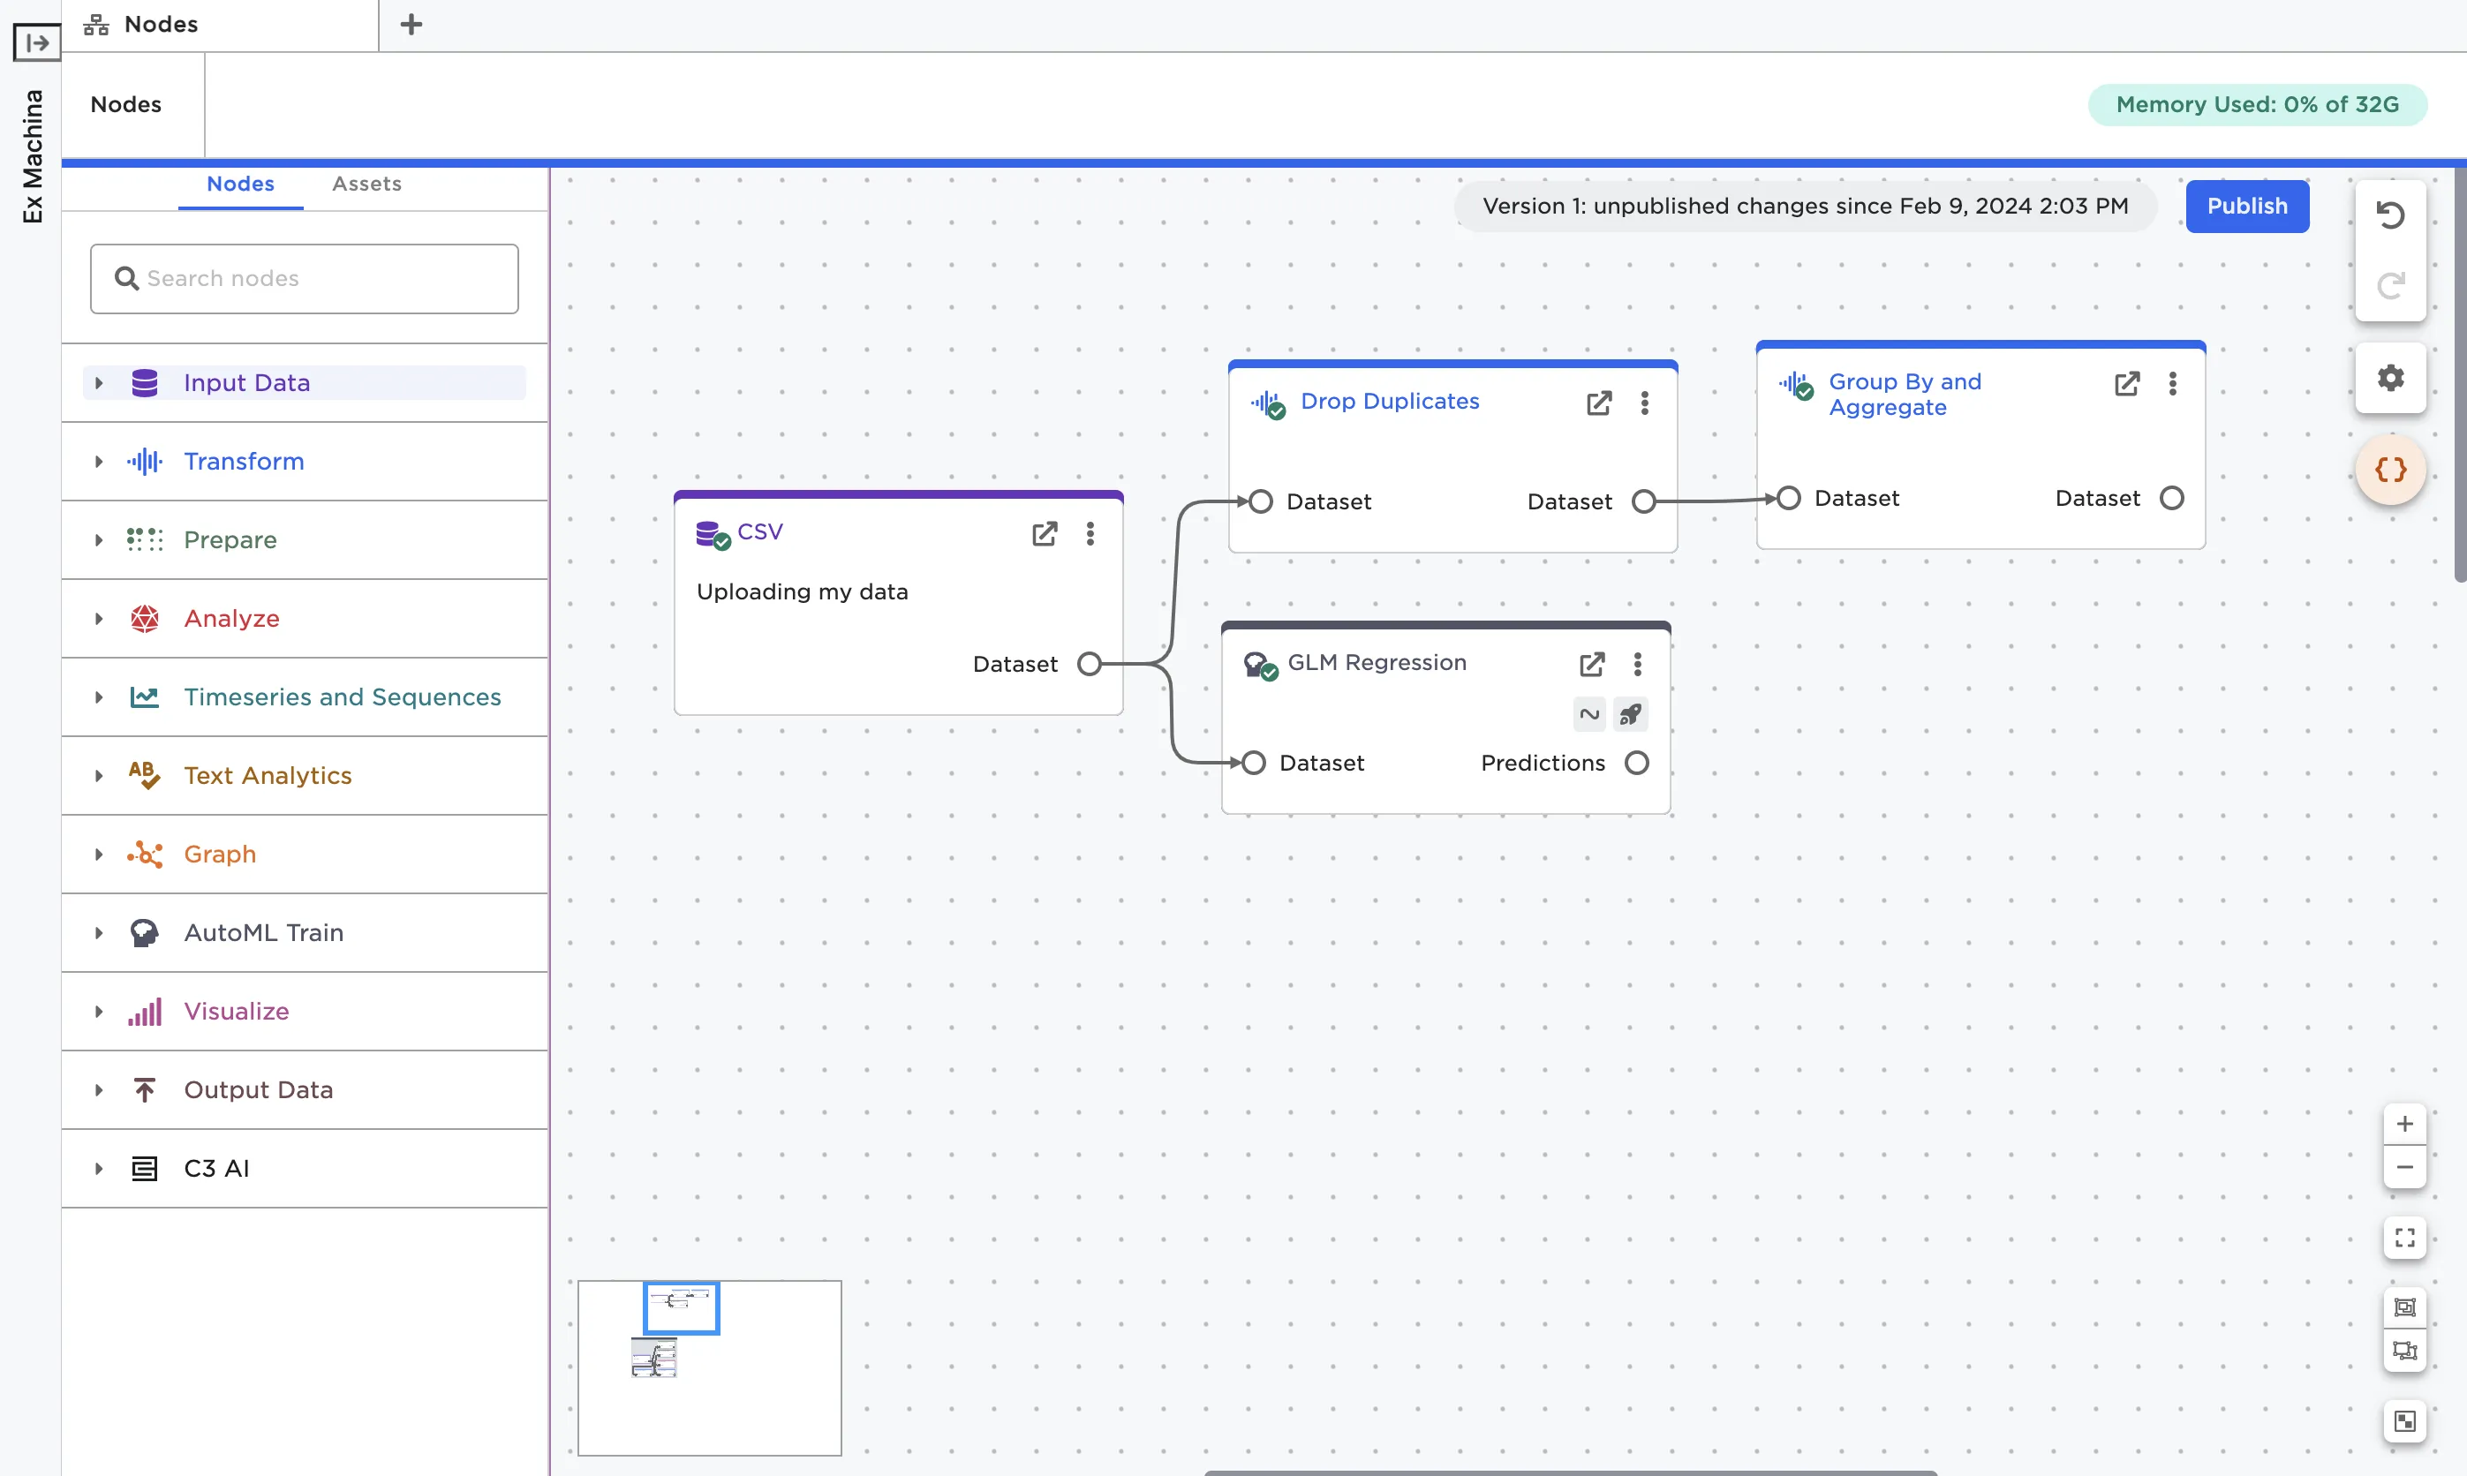The image size is (2467, 1476).
Task: Open the Drop Duplicates node options menu
Action: (x=1644, y=403)
